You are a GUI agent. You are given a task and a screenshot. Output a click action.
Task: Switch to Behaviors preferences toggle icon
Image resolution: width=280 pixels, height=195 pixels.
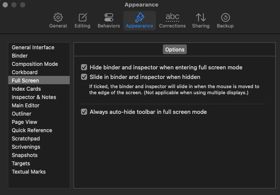(x=109, y=18)
